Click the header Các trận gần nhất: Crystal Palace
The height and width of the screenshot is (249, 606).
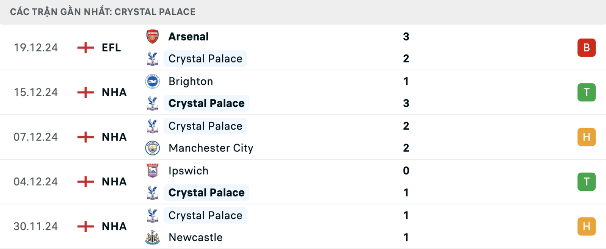(103, 12)
